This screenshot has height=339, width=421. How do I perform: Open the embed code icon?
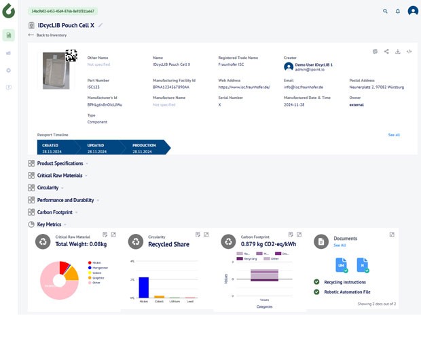coord(409,52)
